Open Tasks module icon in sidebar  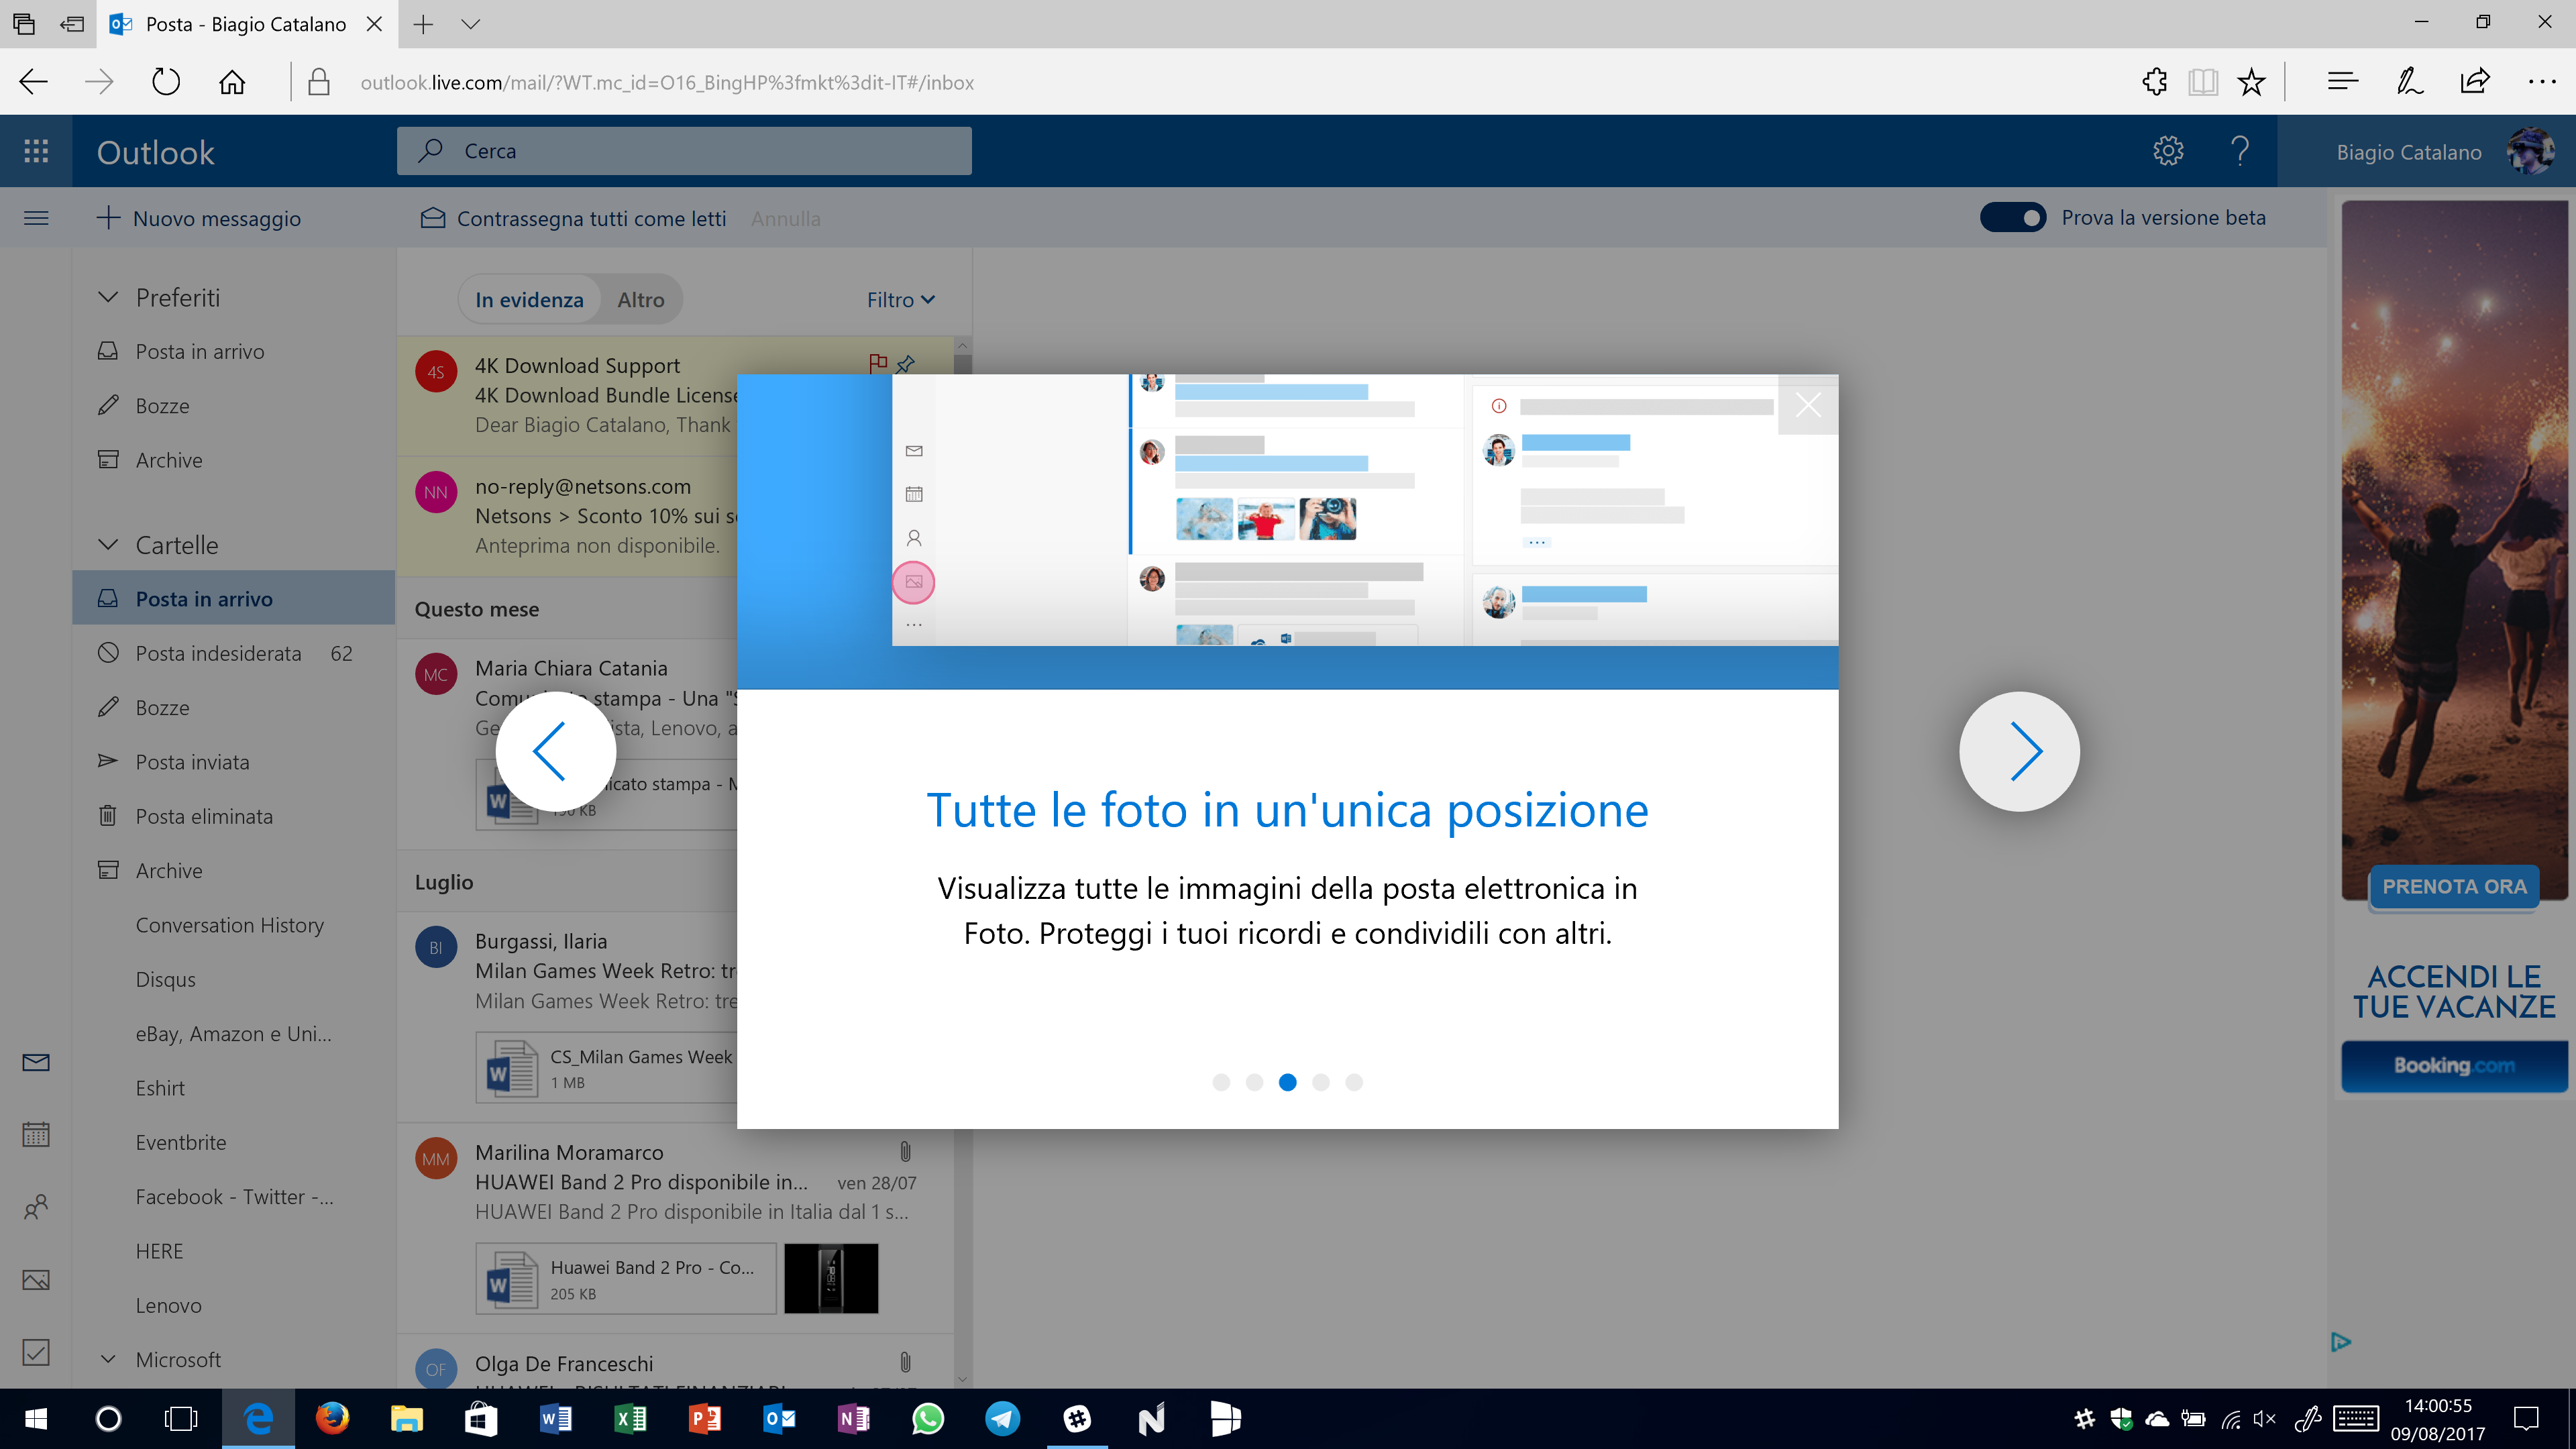(36, 1352)
